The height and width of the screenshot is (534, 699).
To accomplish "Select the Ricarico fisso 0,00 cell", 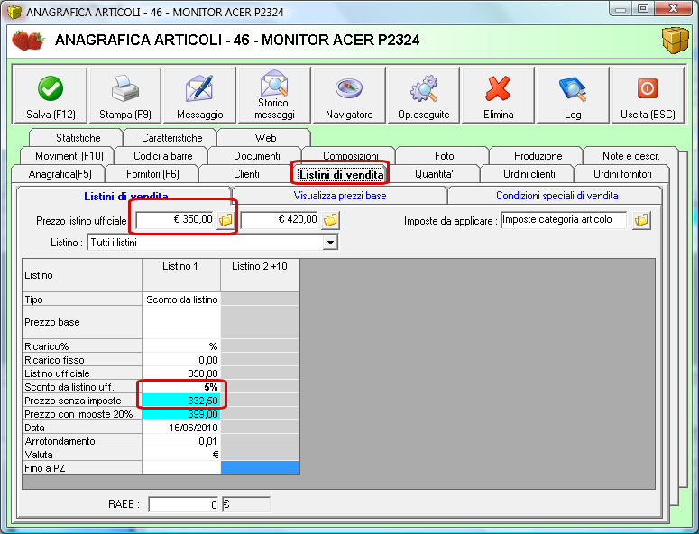I will pos(181,360).
